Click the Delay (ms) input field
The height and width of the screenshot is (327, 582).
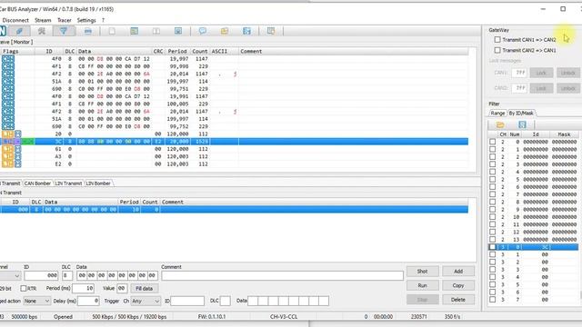click(x=88, y=301)
